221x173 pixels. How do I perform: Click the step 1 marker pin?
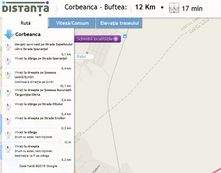[8, 46]
